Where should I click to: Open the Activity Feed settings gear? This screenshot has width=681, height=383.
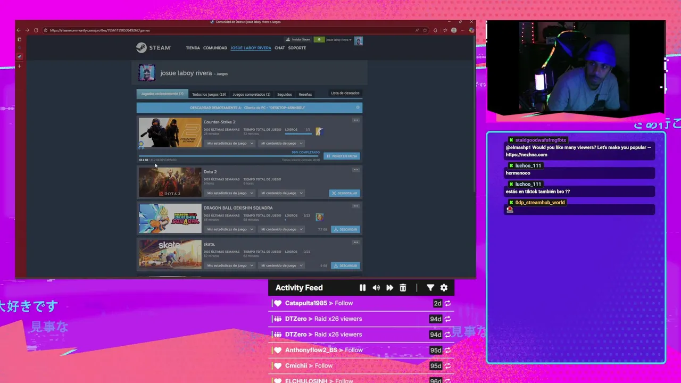pyautogui.click(x=444, y=288)
